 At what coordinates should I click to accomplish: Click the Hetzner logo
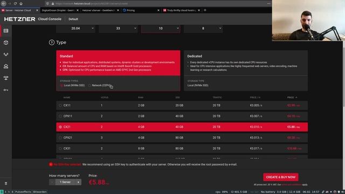(19, 19)
